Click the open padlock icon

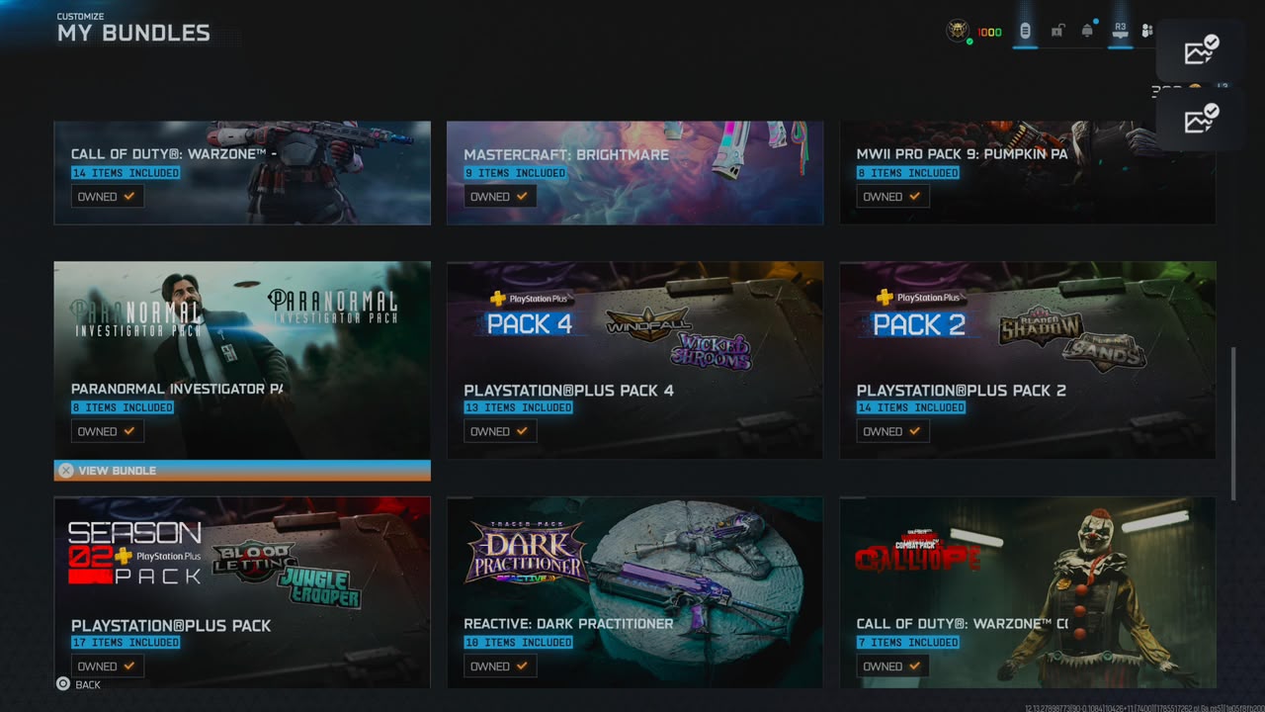1056,32
